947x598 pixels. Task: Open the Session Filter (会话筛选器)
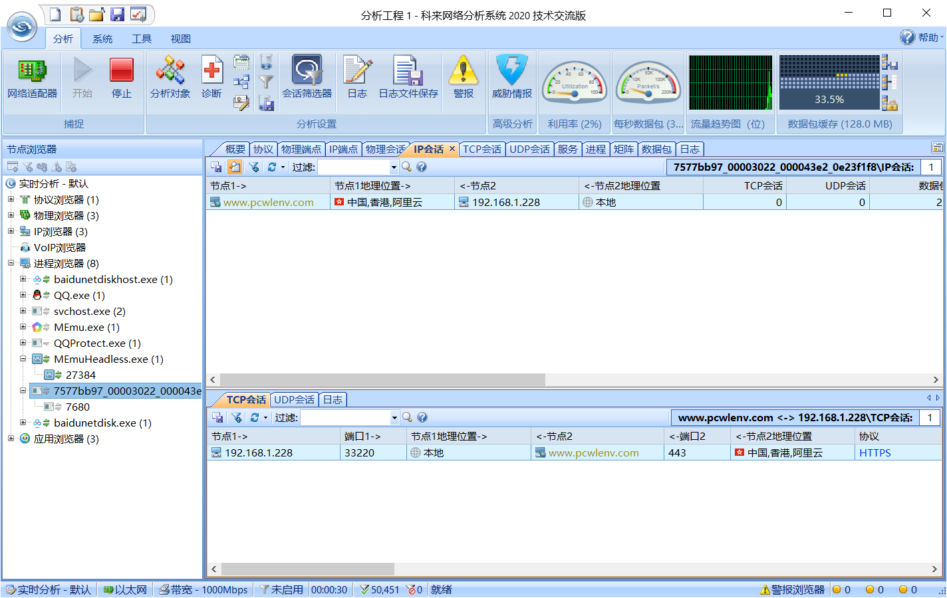tap(307, 79)
